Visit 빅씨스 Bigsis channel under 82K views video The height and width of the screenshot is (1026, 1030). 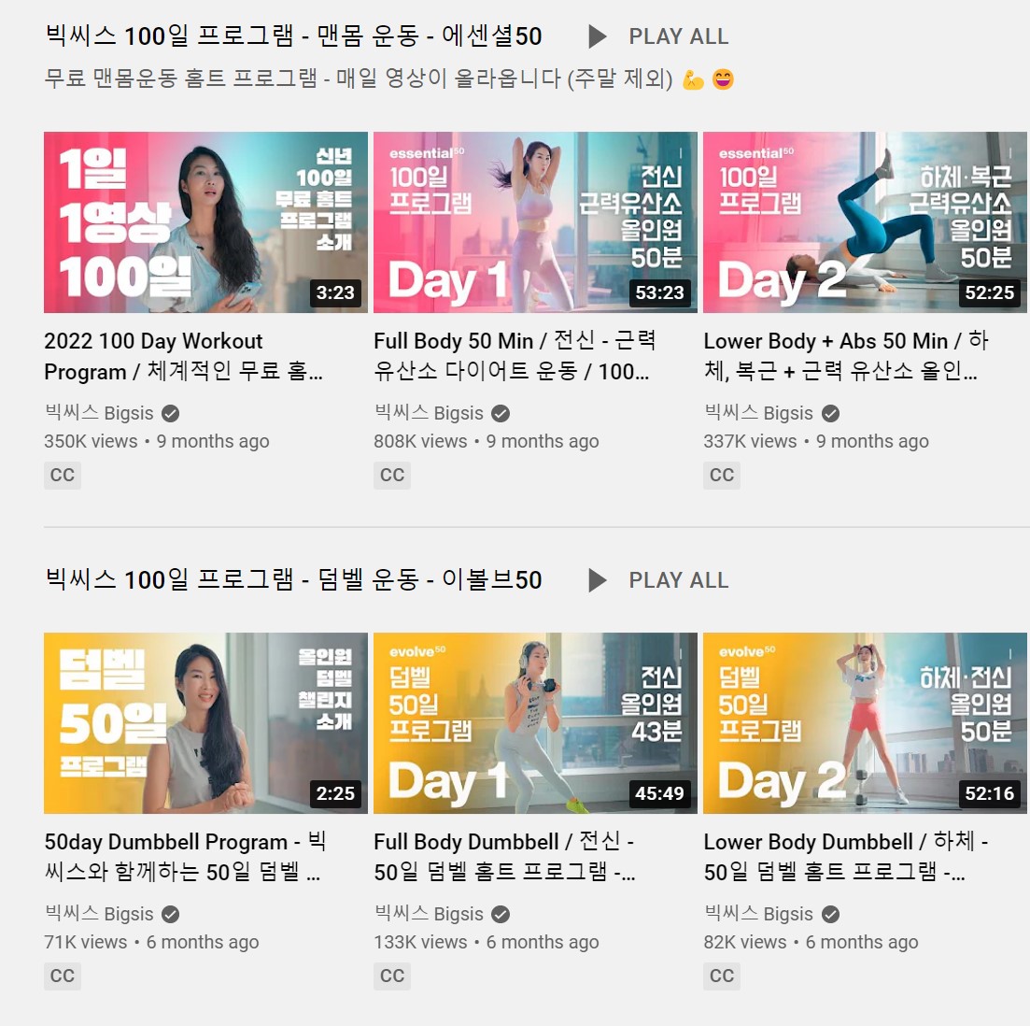pos(758,914)
